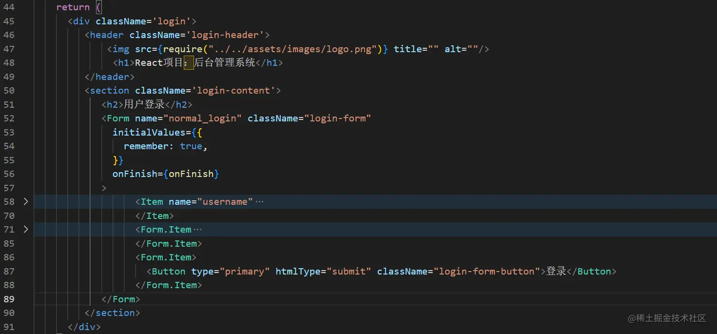
Task: Click the closing </Item> tag on line 70
Action: click(x=155, y=216)
